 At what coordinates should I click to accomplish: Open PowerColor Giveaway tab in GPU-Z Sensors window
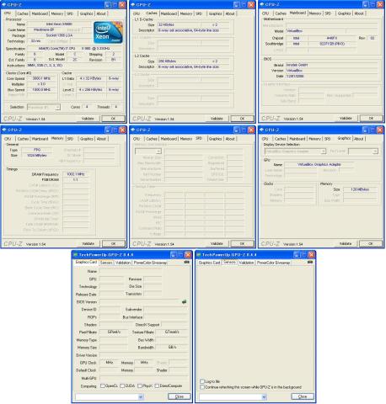click(x=273, y=263)
